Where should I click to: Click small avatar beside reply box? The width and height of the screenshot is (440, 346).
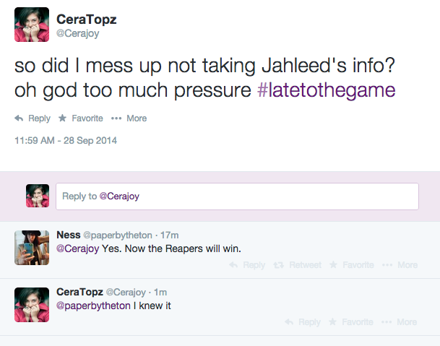[x=38, y=196]
